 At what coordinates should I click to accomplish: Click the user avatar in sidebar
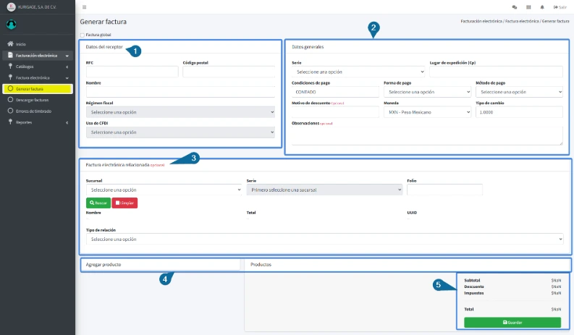click(12, 24)
